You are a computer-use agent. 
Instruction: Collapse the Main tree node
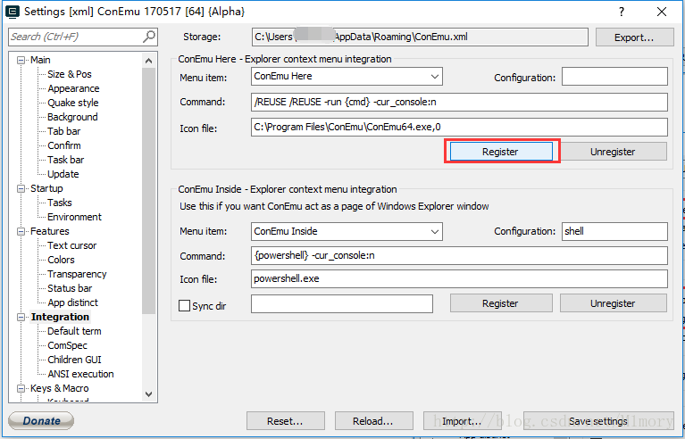(x=21, y=60)
